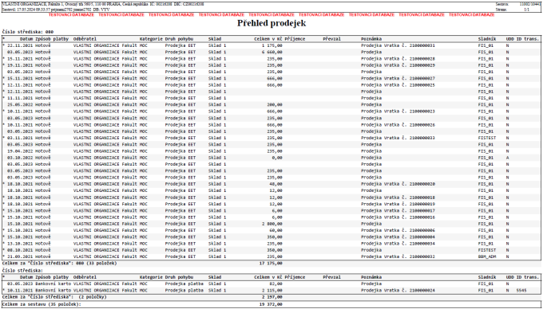Click the report title "Přehled prodejek"
This screenshot has width=543, height=309.
pos(271,23)
